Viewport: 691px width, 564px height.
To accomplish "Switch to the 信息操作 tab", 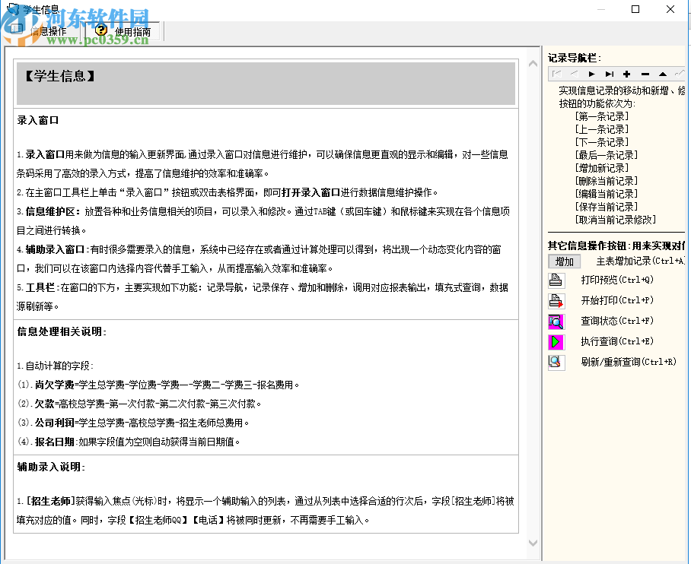I will 47,31.
